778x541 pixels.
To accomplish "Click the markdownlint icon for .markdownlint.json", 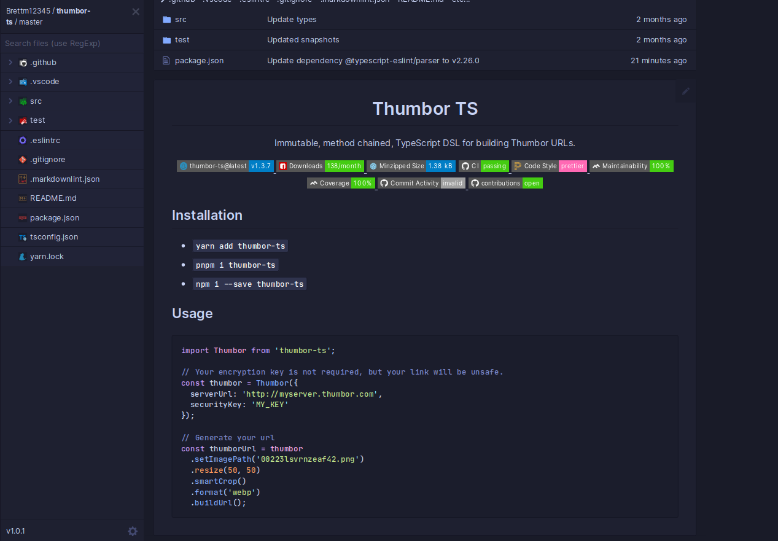I will 21,179.
